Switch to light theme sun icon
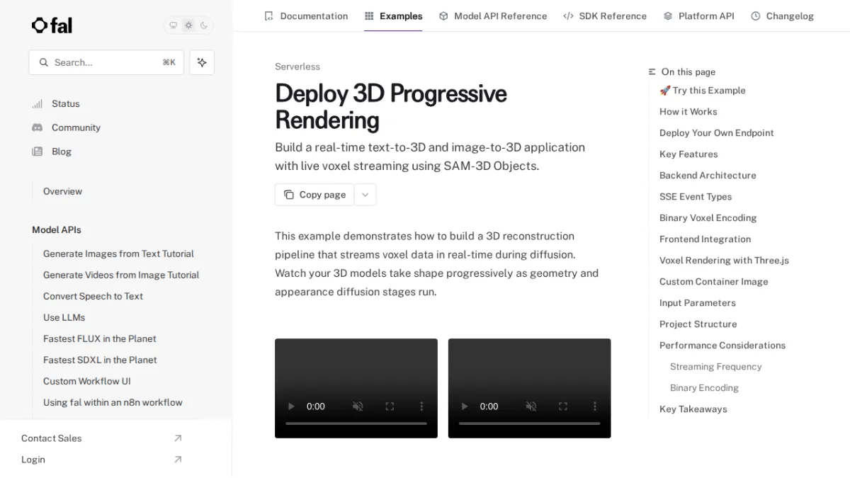The image size is (850, 478). tap(188, 25)
